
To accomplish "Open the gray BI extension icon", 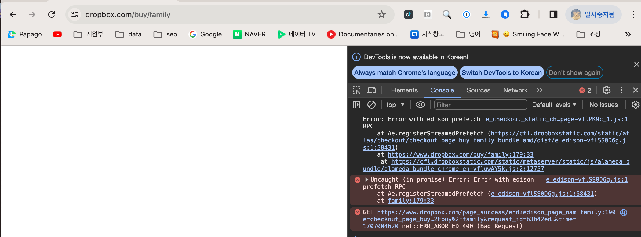I will [428, 14].
